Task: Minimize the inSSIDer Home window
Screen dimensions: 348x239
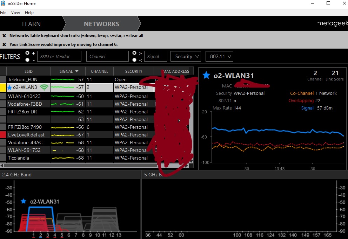Action: [x=313, y=3]
